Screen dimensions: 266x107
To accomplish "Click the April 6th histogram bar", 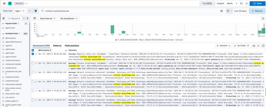I will [79, 33].
